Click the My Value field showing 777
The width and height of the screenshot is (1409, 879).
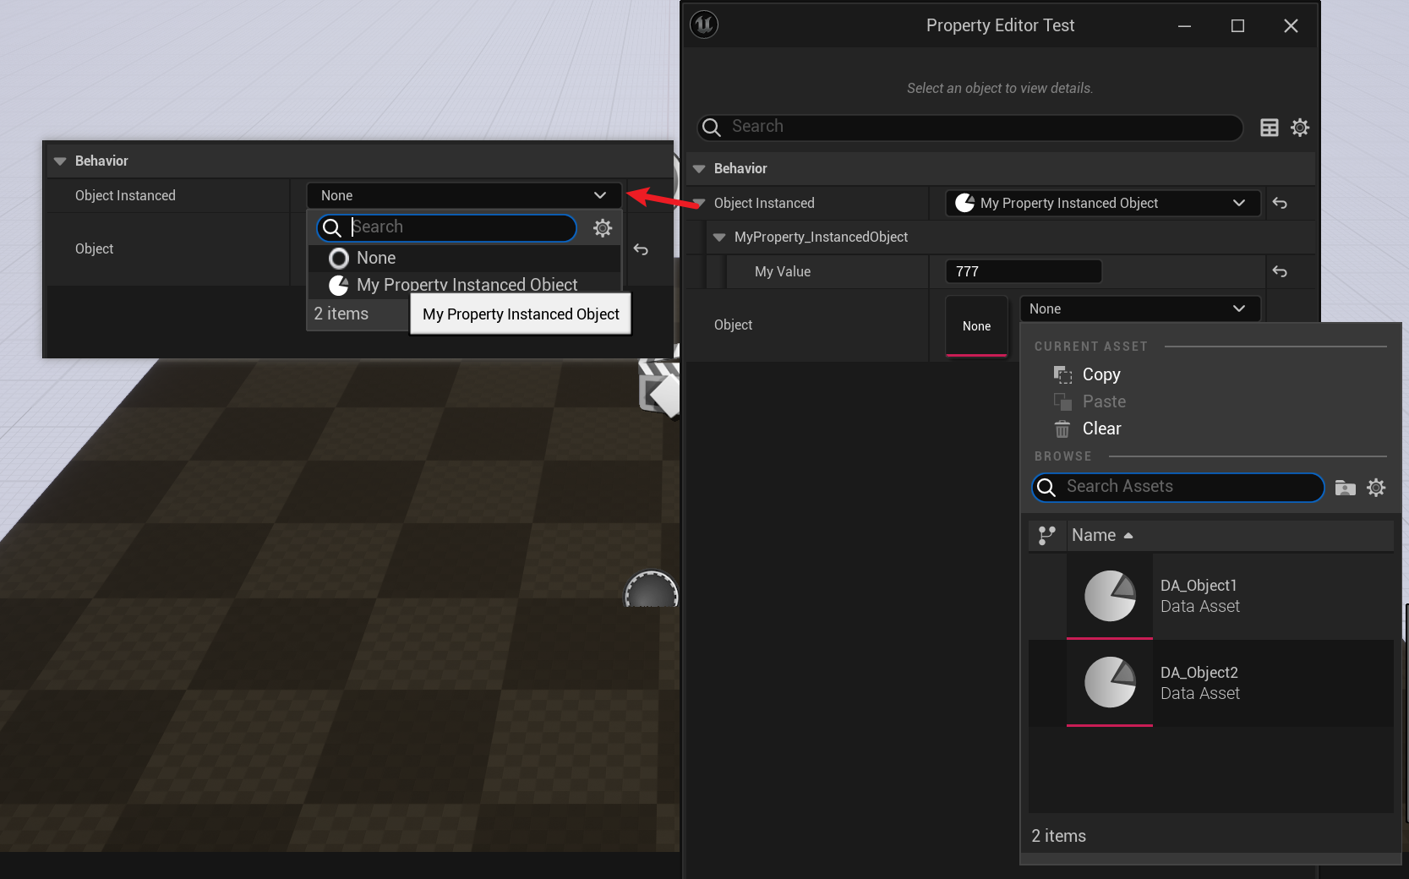tap(1023, 272)
